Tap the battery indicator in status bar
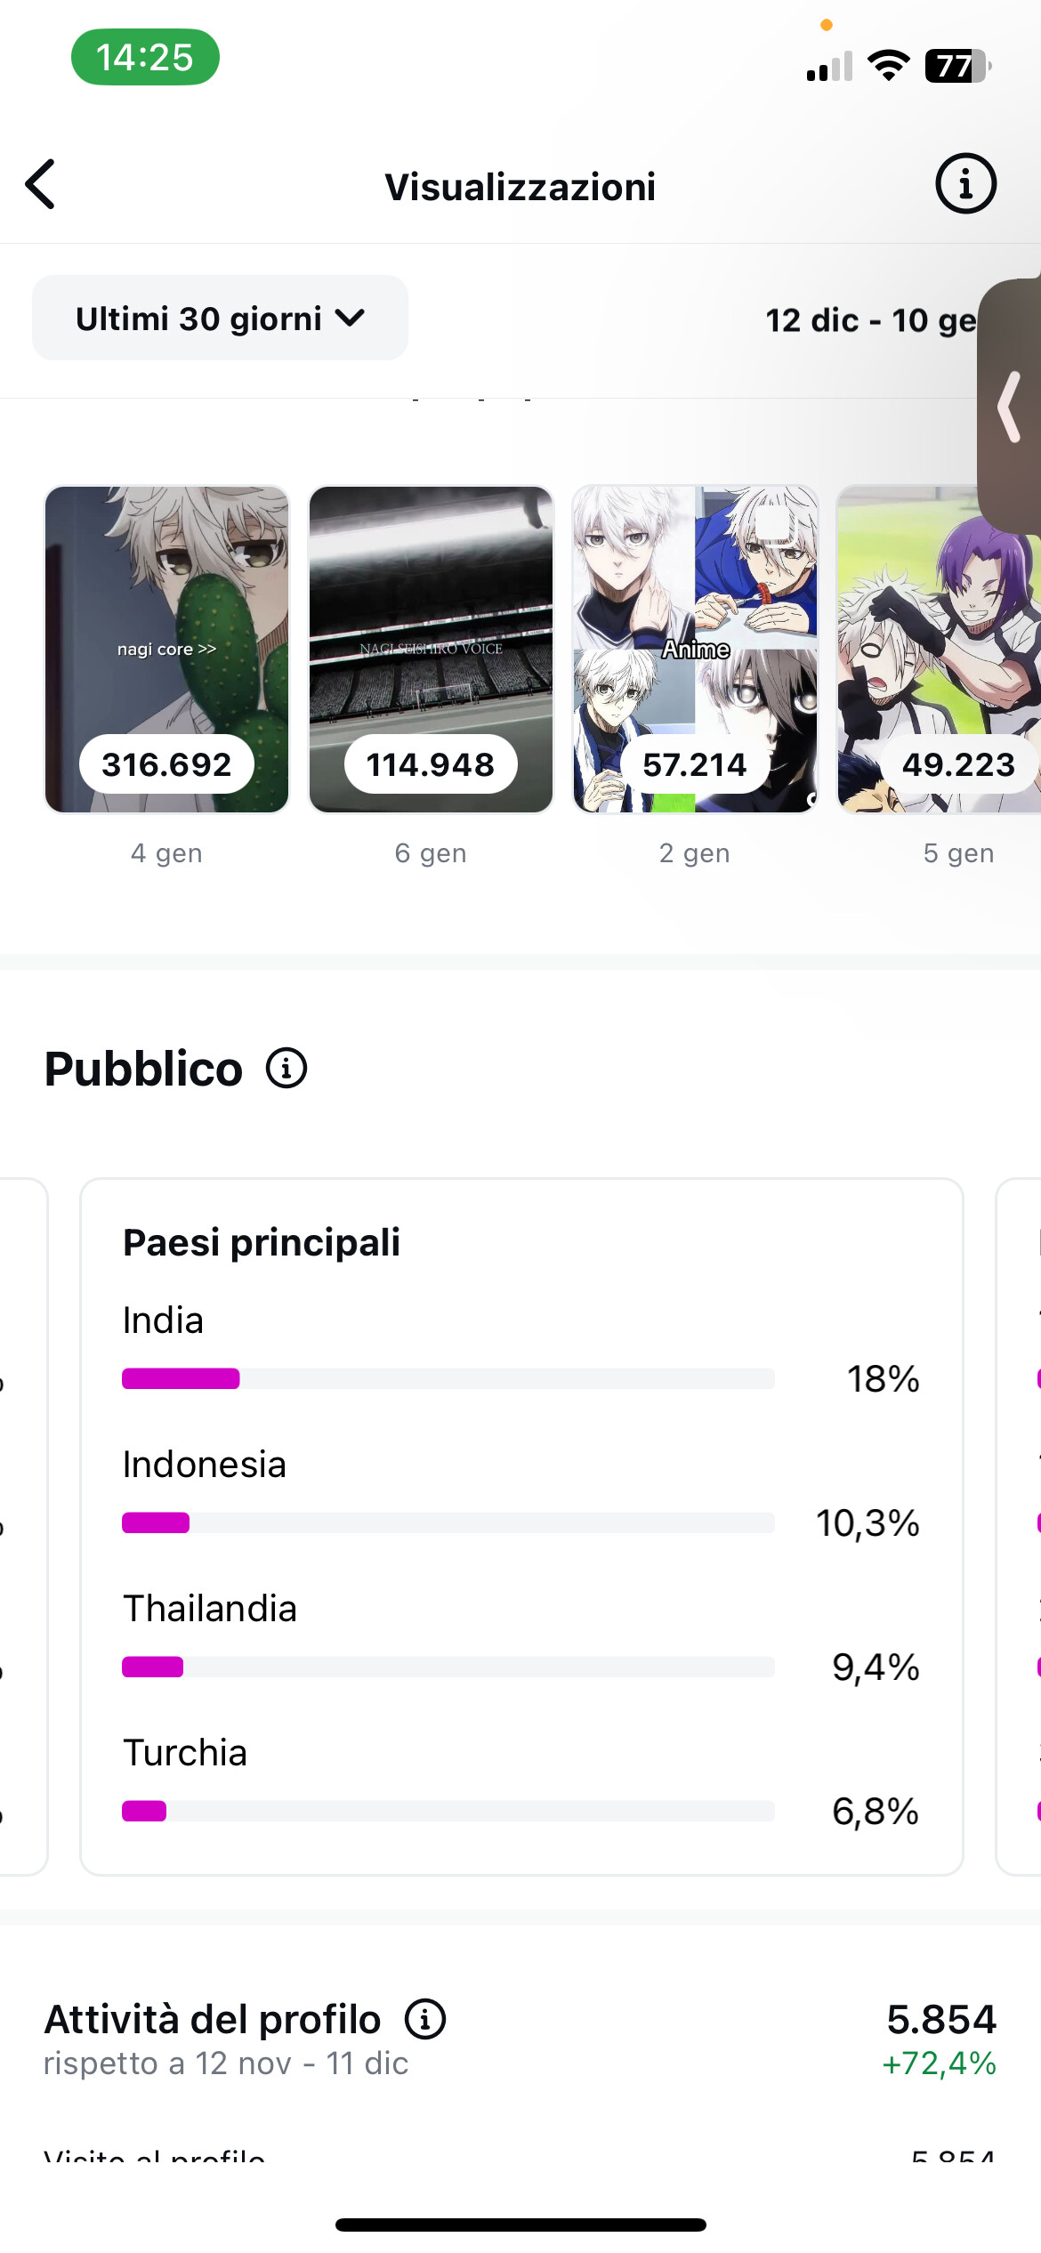This screenshot has height=2253, width=1041. (x=957, y=66)
